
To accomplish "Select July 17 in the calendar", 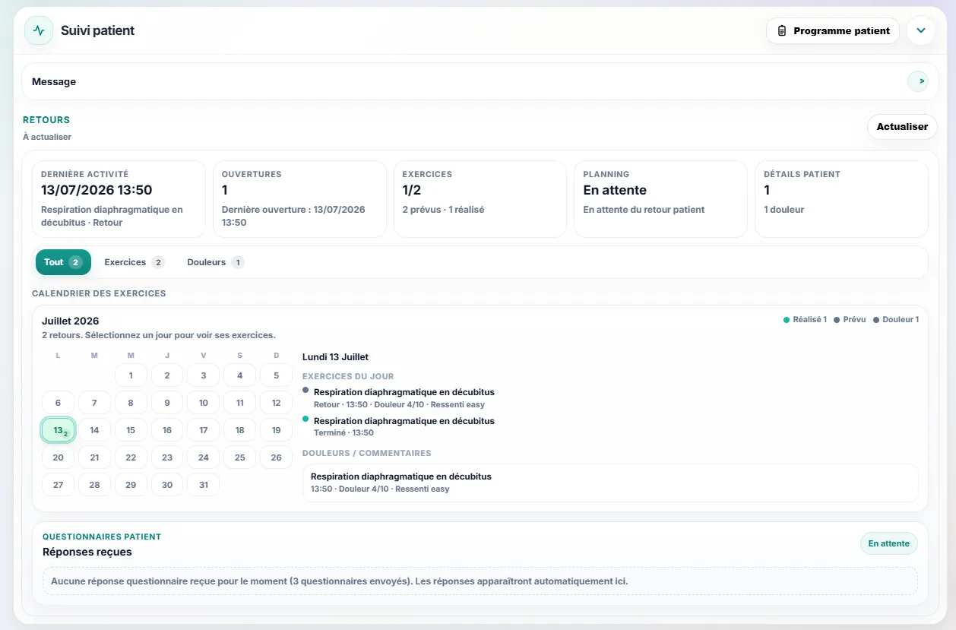I will [204, 430].
